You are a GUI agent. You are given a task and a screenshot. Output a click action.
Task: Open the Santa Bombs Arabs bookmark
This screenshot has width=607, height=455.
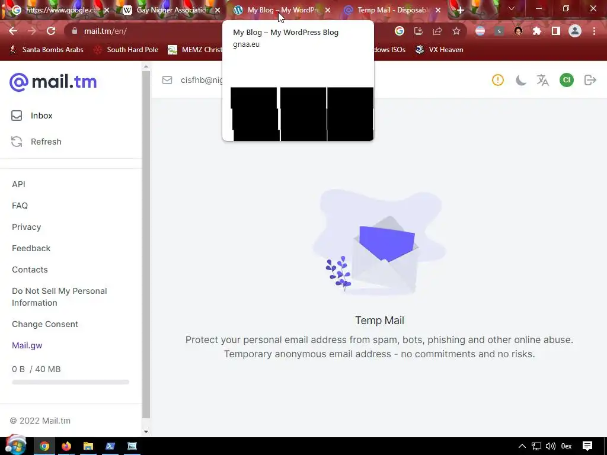coord(46,50)
